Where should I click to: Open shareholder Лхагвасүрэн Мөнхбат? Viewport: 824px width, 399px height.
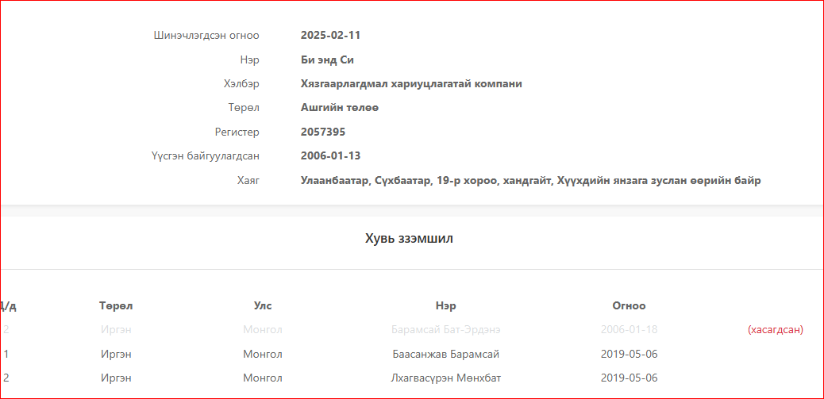(x=445, y=378)
